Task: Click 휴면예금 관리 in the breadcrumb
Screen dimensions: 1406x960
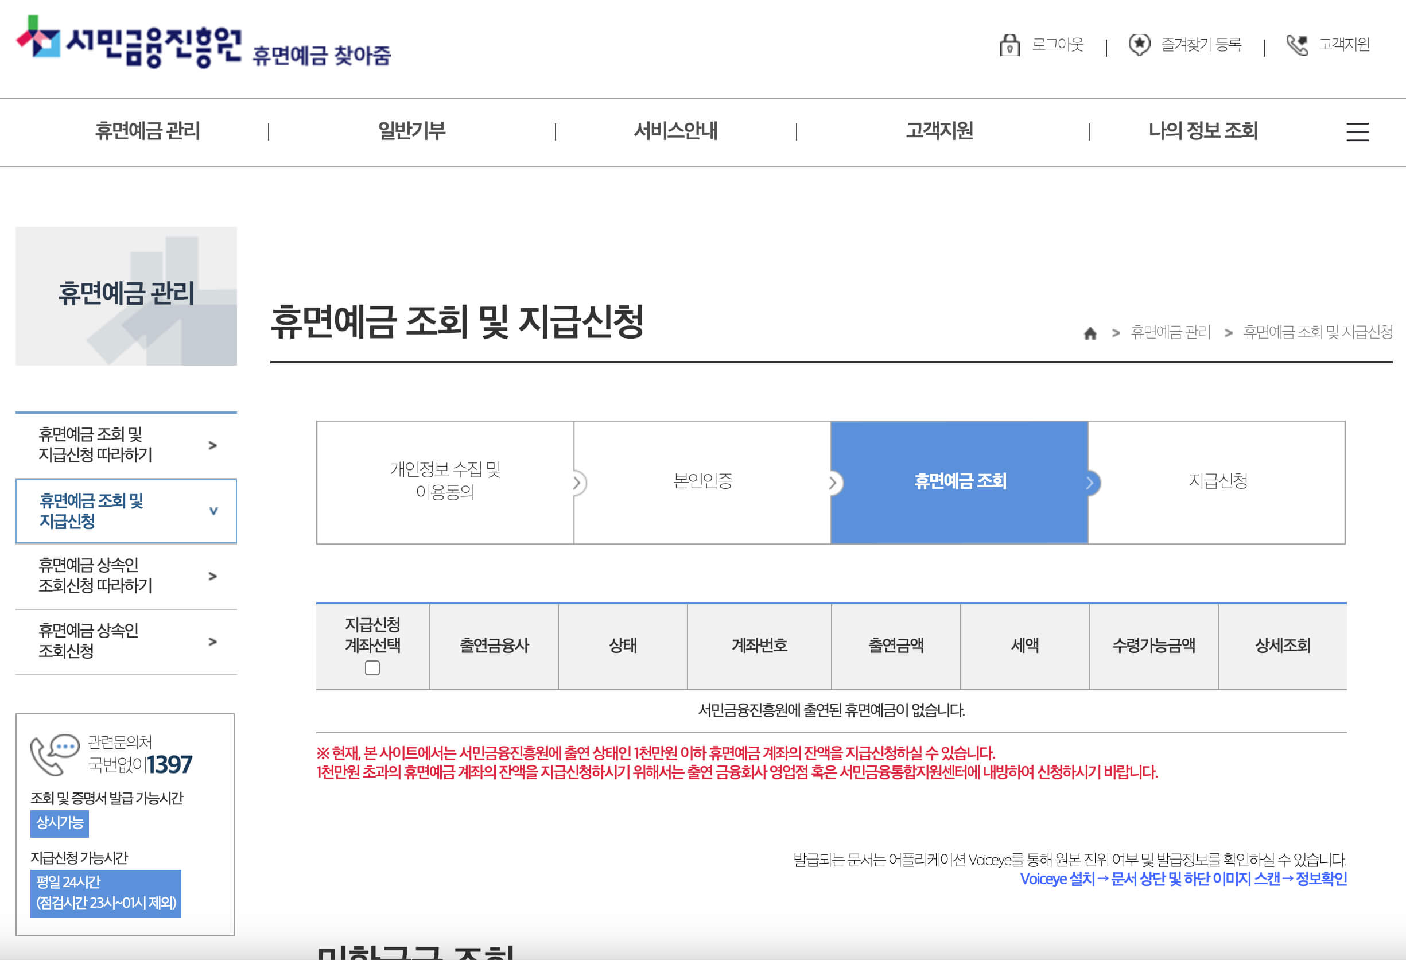Action: coord(1172,332)
